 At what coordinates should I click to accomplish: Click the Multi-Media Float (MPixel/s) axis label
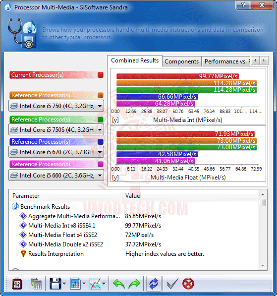pos(188,178)
